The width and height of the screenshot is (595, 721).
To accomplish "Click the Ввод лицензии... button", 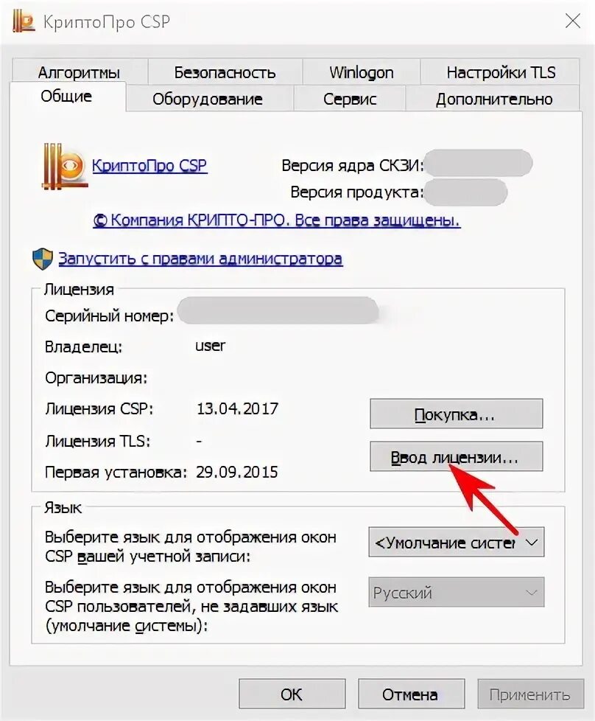I will [x=457, y=456].
